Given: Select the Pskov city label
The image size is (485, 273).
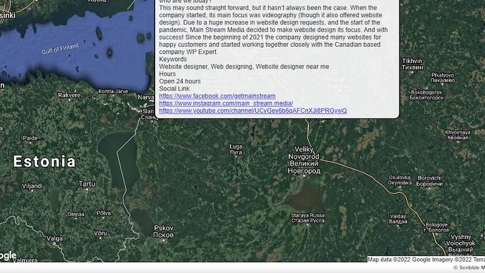Looking at the screenshot, I should pos(163,231).
